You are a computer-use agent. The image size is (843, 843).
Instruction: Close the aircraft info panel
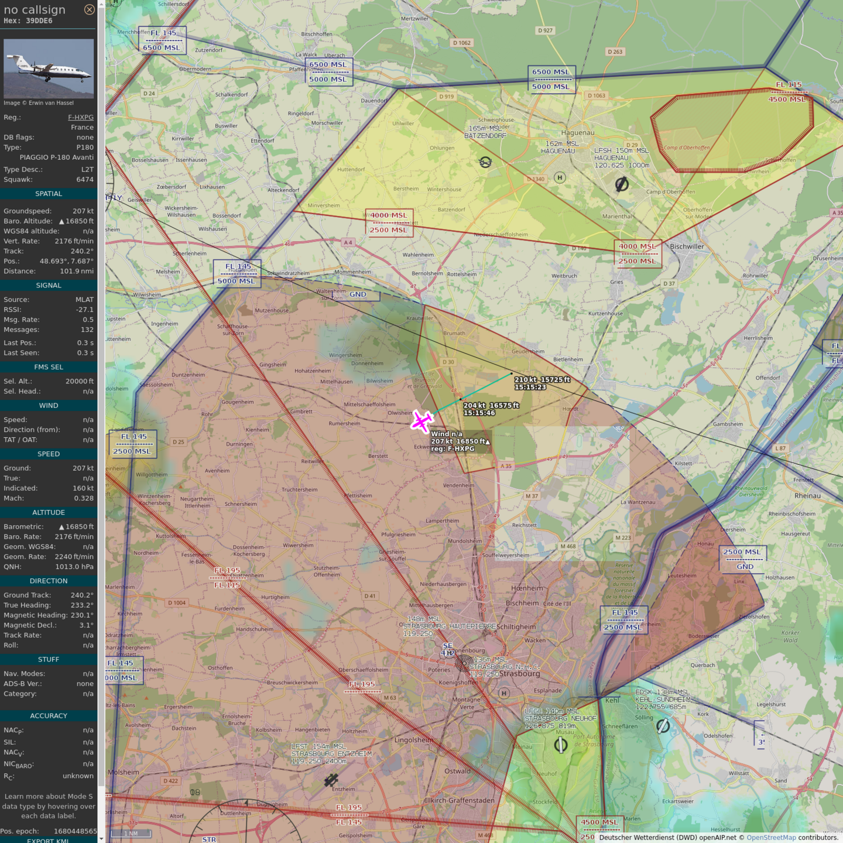point(89,9)
